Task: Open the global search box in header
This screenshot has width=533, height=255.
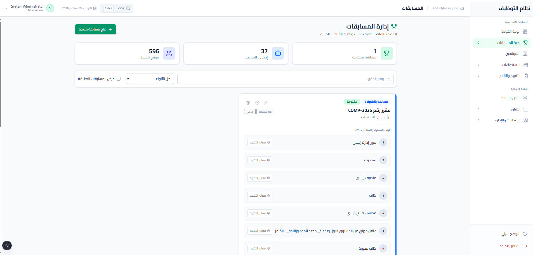Action: (x=117, y=8)
